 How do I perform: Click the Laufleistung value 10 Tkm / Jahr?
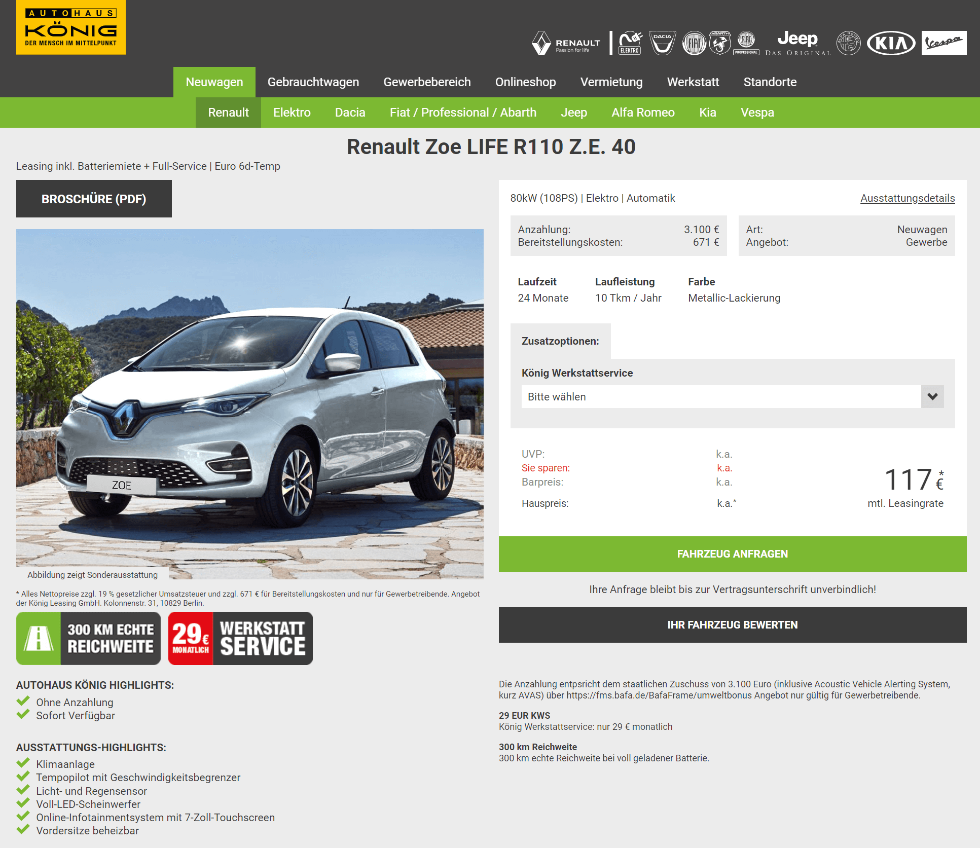pyautogui.click(x=628, y=298)
